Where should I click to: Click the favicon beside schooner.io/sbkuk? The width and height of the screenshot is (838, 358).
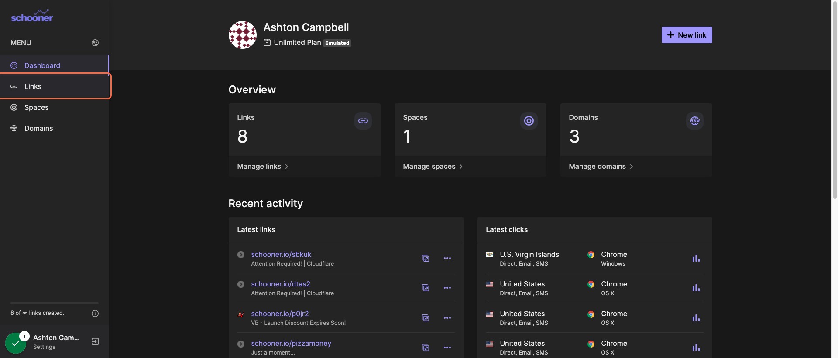point(241,255)
